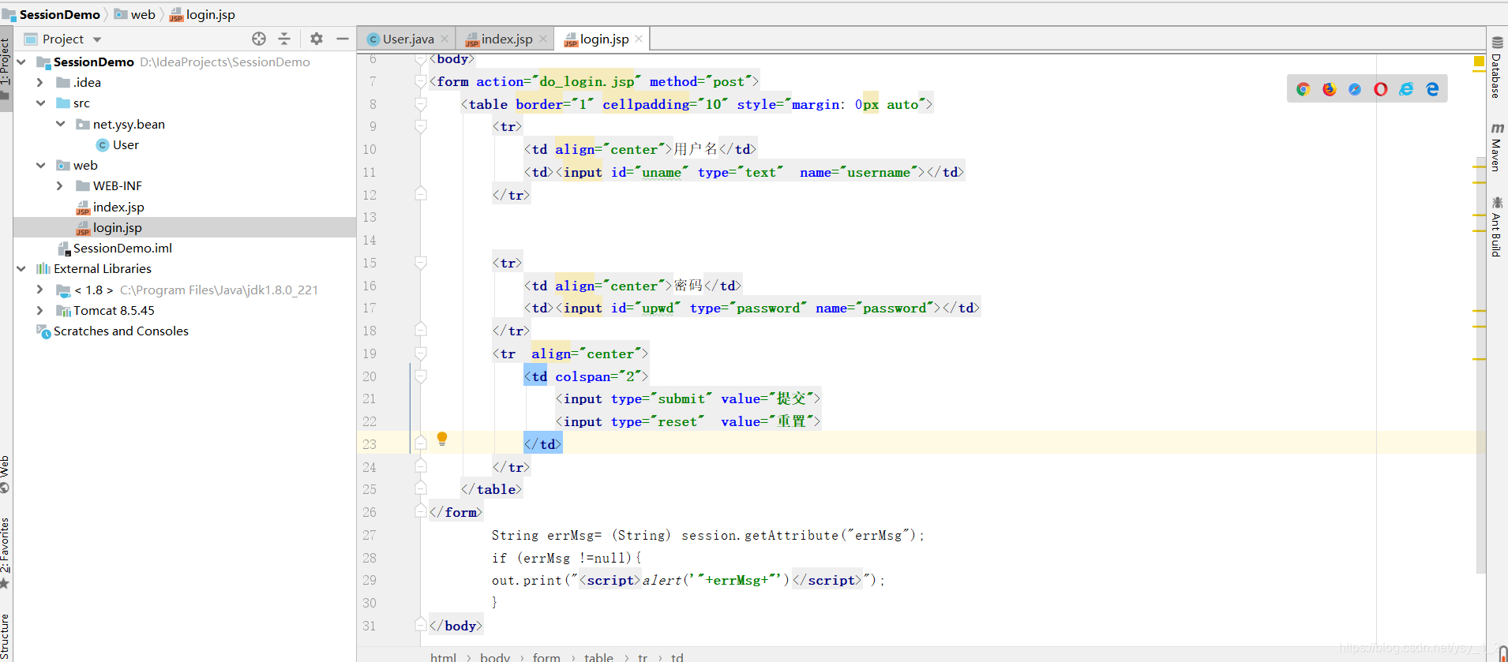
Task: Open the Web side tool tab
Action: (6, 474)
